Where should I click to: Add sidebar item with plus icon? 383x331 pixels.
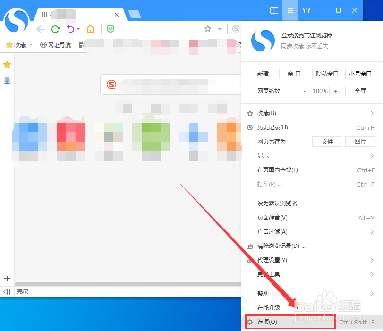pos(7,279)
